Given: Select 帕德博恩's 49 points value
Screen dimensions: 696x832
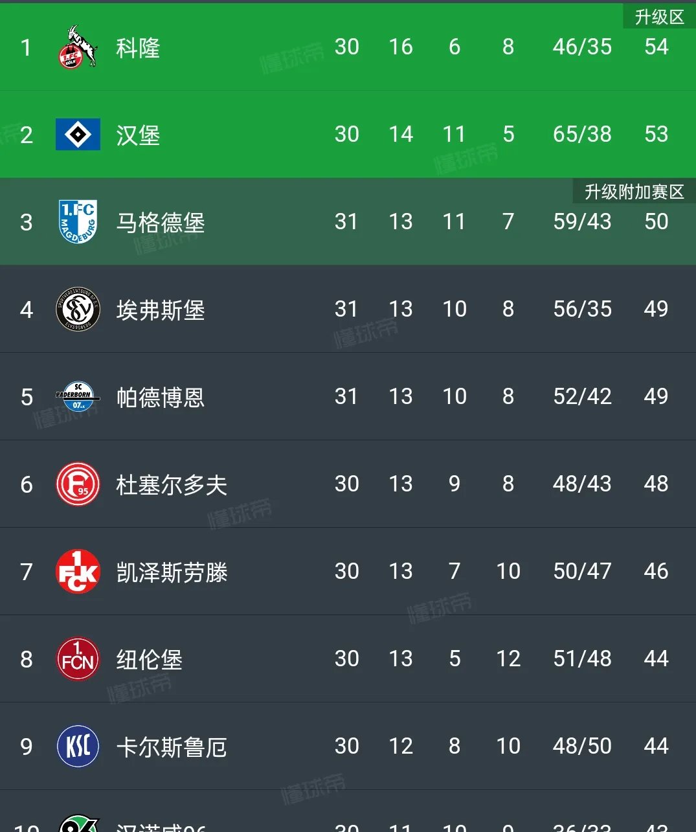Looking at the screenshot, I should [x=656, y=397].
